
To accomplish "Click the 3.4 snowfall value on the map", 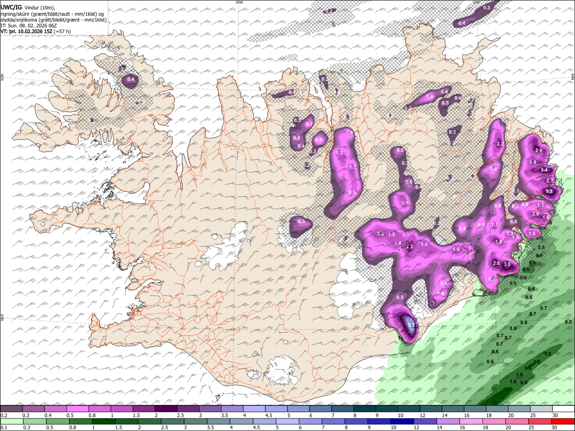I will tap(544, 170).
